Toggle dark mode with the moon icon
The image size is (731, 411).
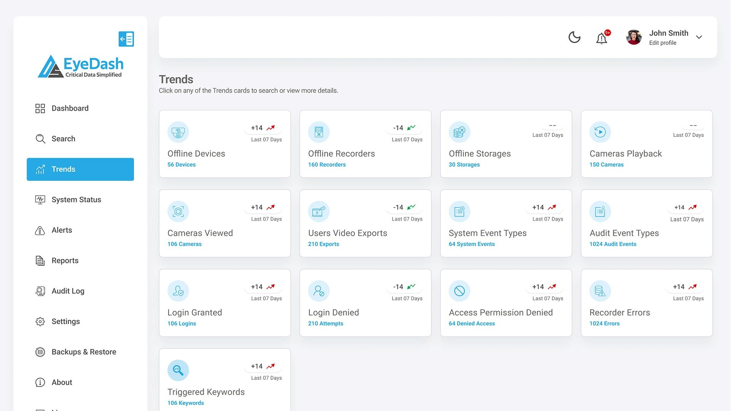(574, 37)
